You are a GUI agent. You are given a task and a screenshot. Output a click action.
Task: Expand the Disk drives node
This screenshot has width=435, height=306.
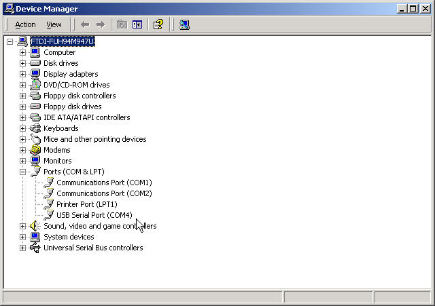point(22,63)
